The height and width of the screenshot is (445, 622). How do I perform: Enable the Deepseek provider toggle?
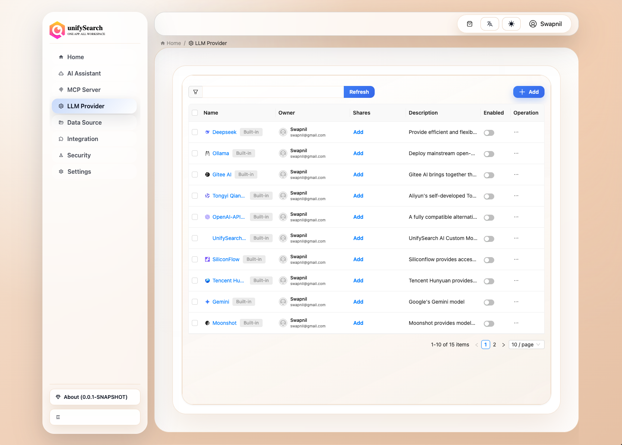pyautogui.click(x=489, y=132)
